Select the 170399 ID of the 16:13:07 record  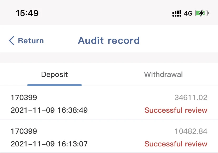click(x=24, y=131)
